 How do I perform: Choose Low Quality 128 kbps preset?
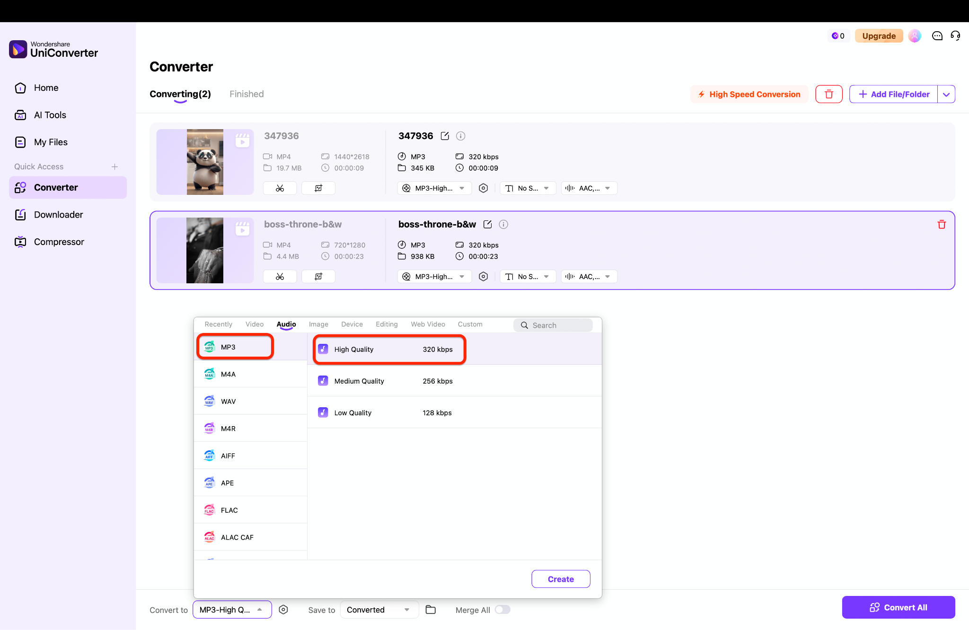(x=455, y=413)
